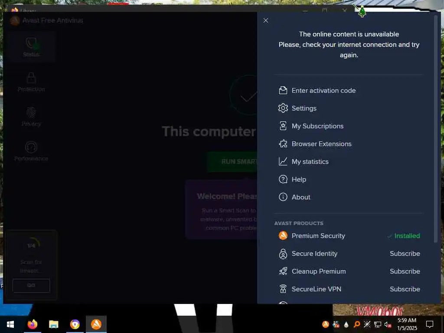Click the Avast icon in system tray
Viewport: 444px width, 333px height.
(326, 324)
